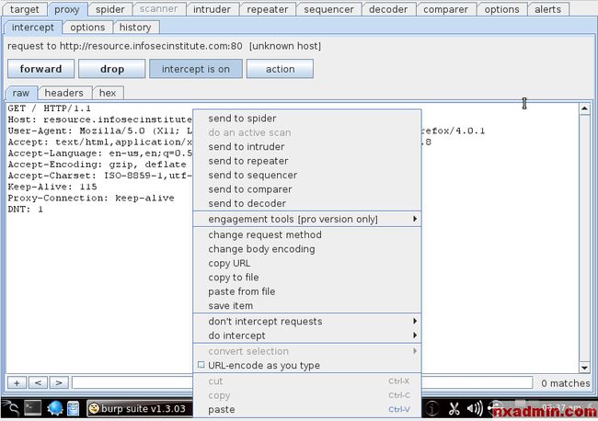Drop the intercepted request

tap(111, 69)
